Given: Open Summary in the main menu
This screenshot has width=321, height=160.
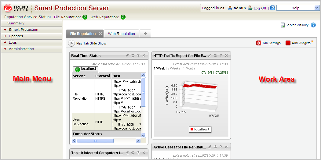Looking at the screenshot, I should (x=16, y=23).
